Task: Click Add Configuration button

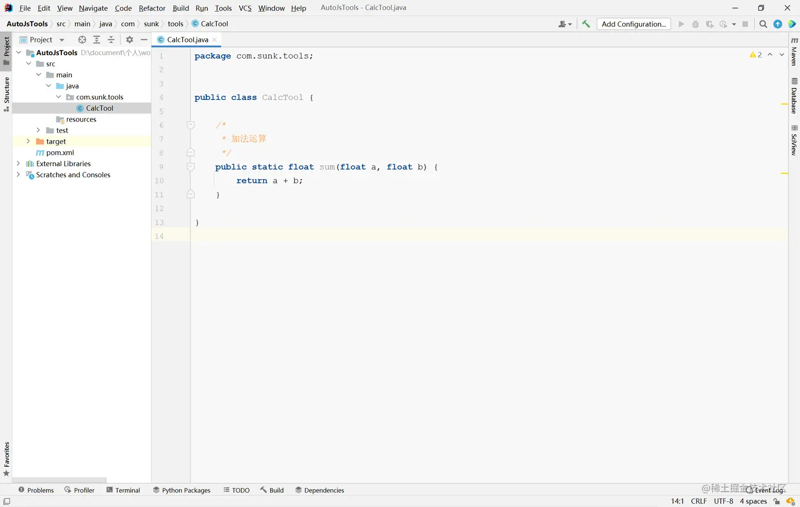Action: click(633, 24)
